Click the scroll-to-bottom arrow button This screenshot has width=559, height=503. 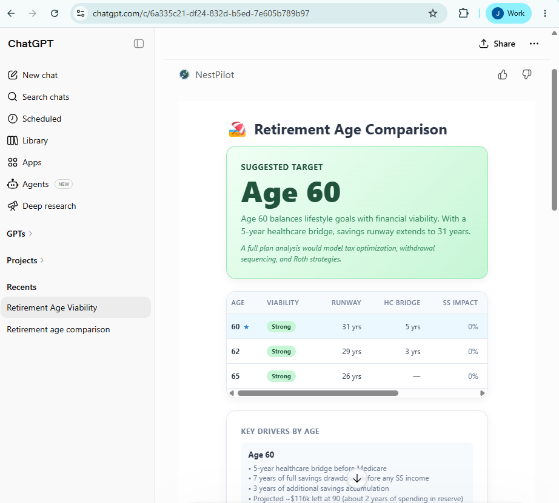tap(357, 479)
